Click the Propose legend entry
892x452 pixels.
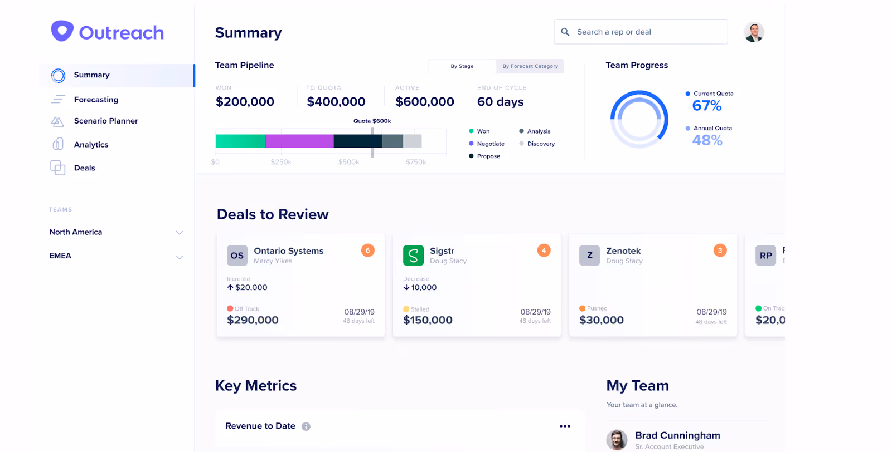pos(484,156)
